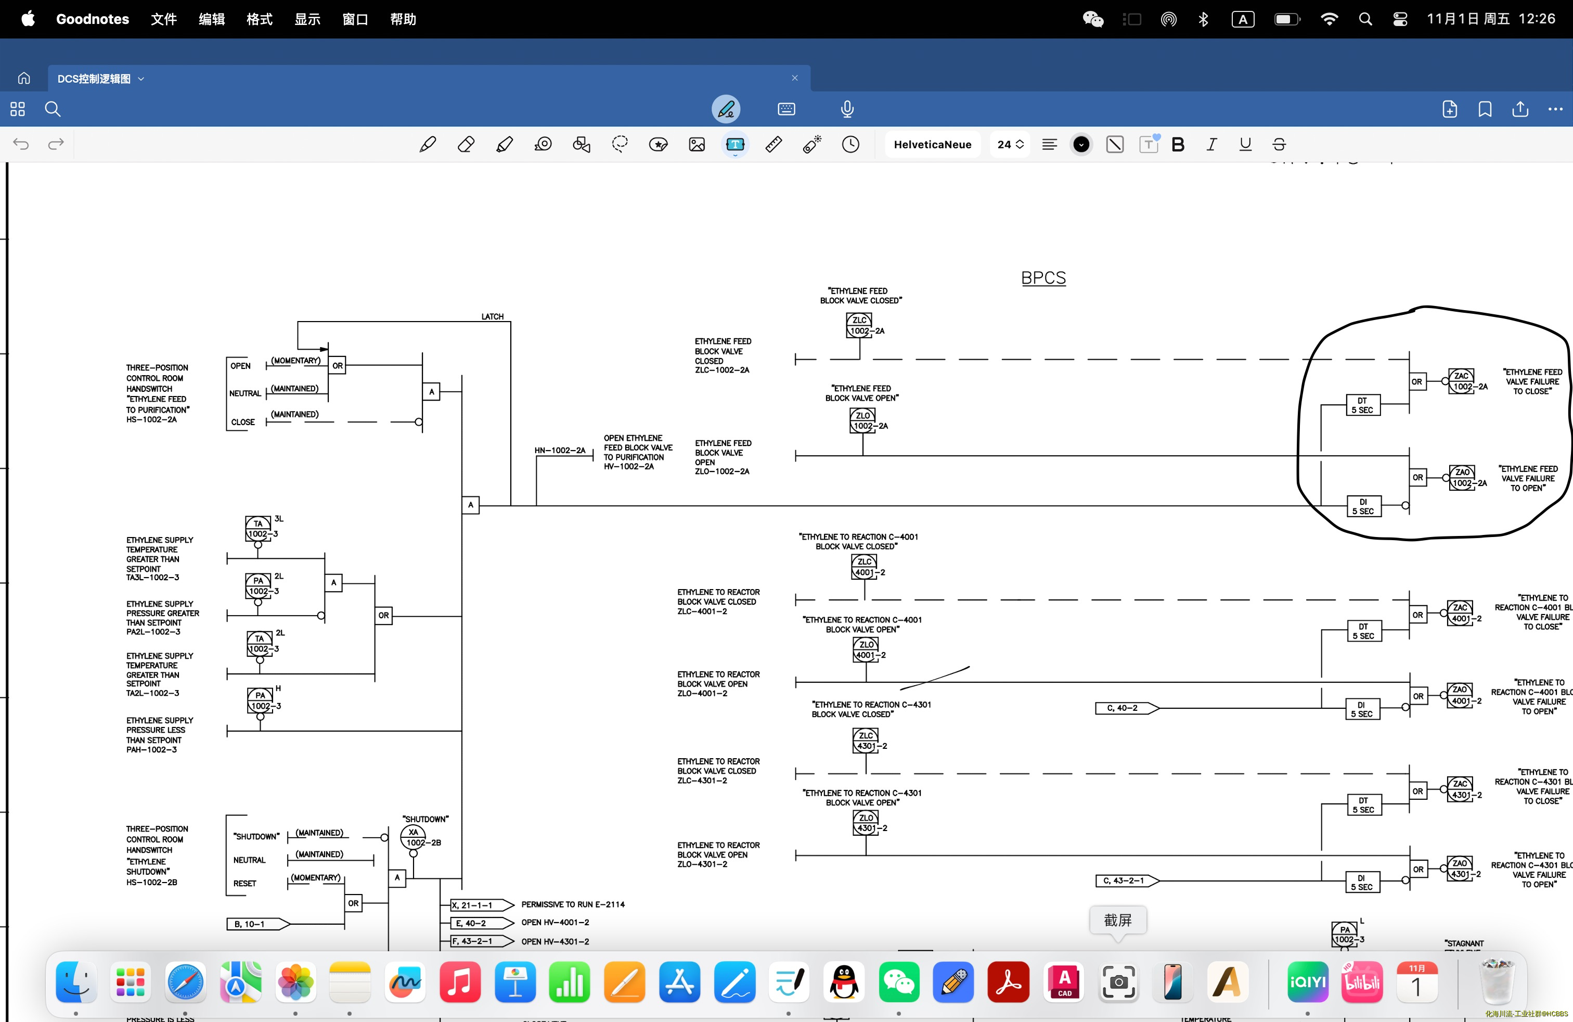Image resolution: width=1573 pixels, height=1022 pixels.
Task: Toggle bold text formatting
Action: 1178,144
